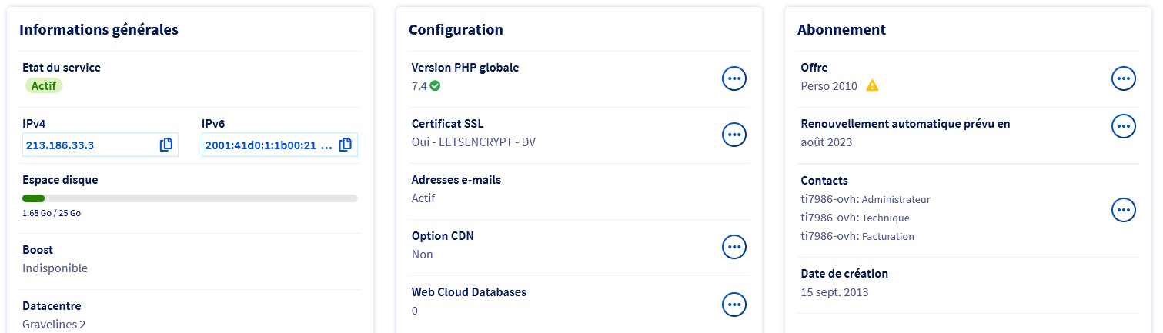This screenshot has width=1163, height=333.
Task: Click the Espace disque usage bar
Action: tap(189, 198)
